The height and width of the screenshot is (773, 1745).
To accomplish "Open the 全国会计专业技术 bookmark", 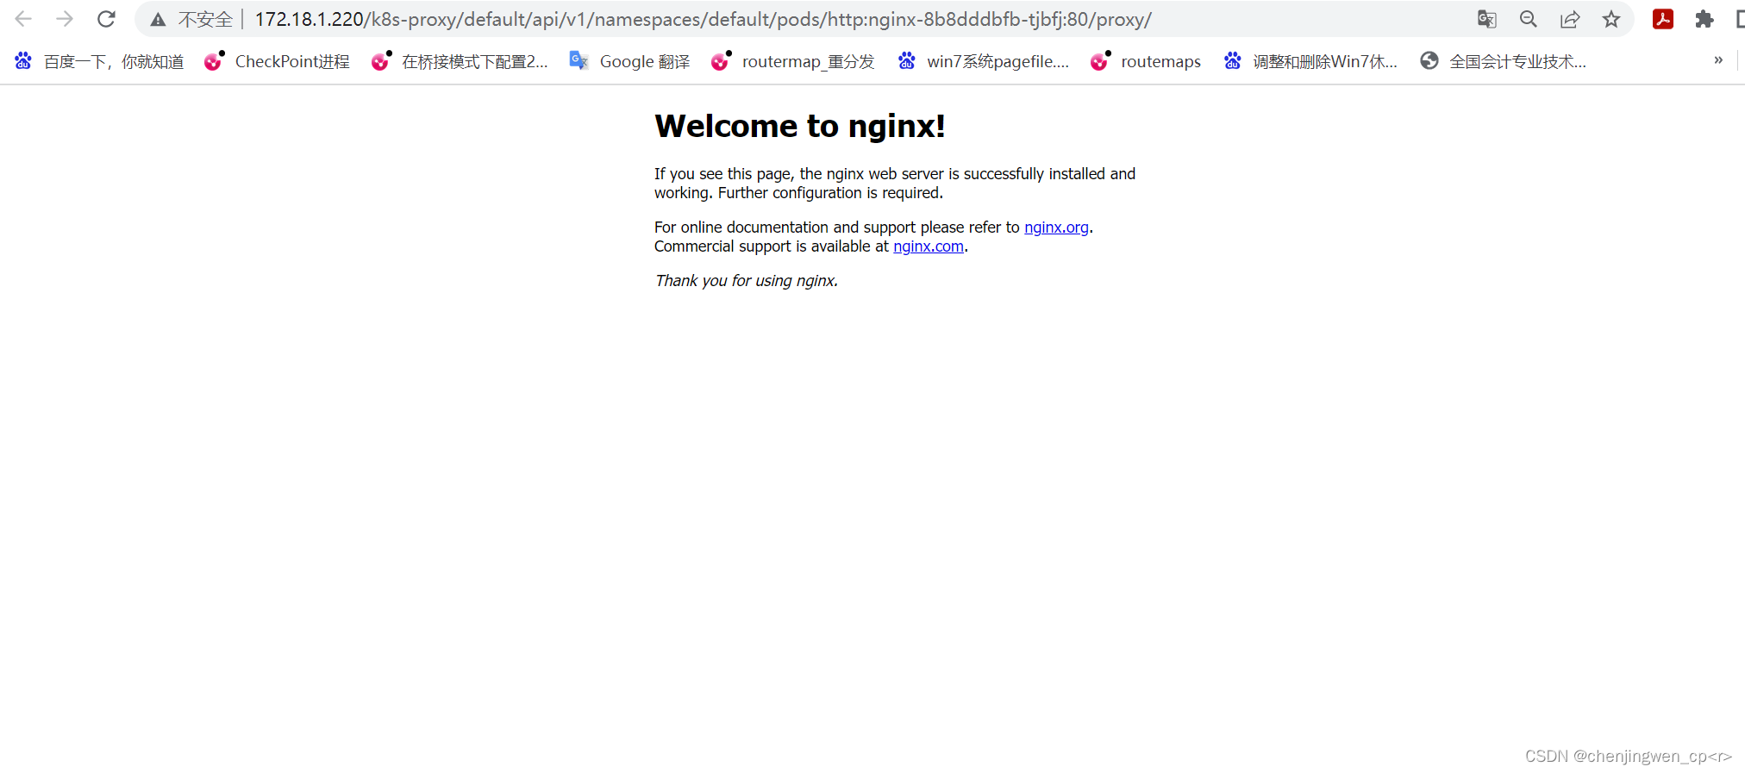I will 1503,61.
